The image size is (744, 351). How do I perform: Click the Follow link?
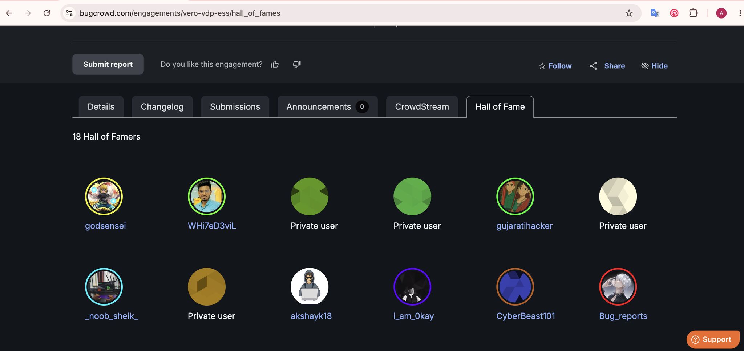[x=560, y=66]
